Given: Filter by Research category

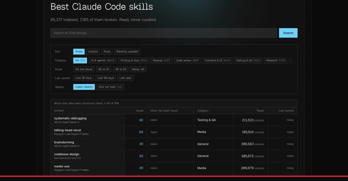Looking at the screenshot, I should click(x=275, y=61).
